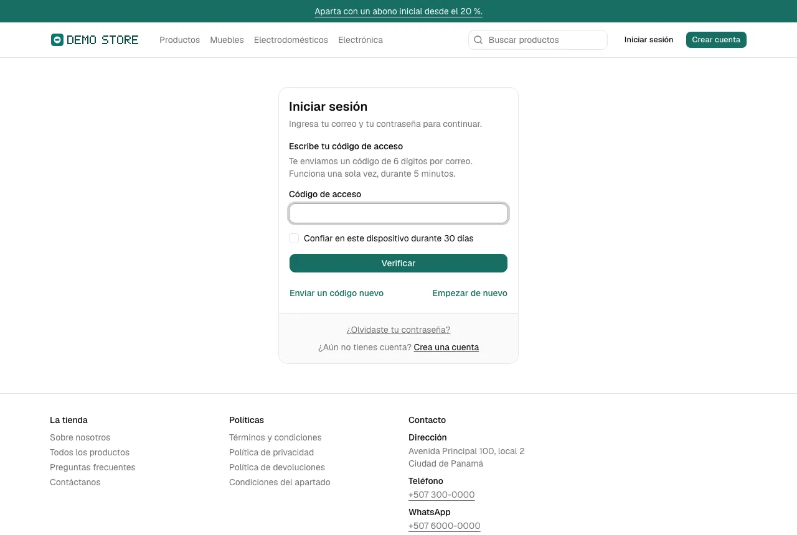This screenshot has height=535, width=797.
Task: Open Política de devoluciones link
Action: tap(277, 467)
